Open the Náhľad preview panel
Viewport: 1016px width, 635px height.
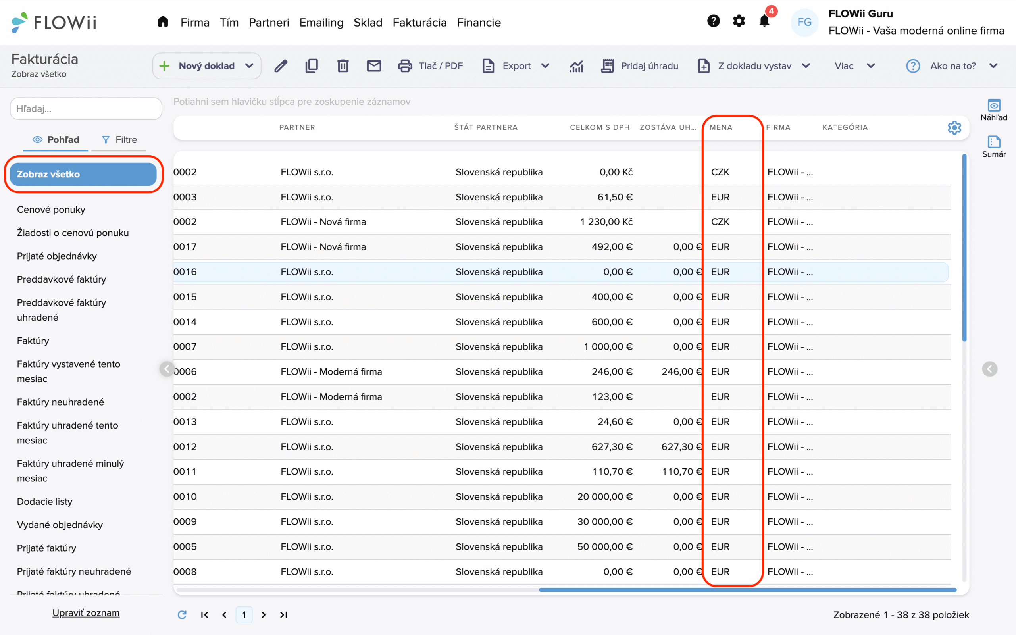[994, 110]
